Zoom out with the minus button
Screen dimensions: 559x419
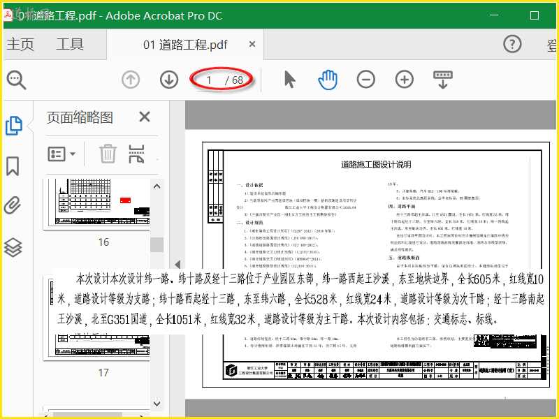click(366, 80)
